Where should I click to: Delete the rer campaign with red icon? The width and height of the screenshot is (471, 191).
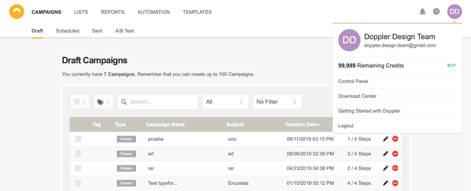click(x=395, y=168)
